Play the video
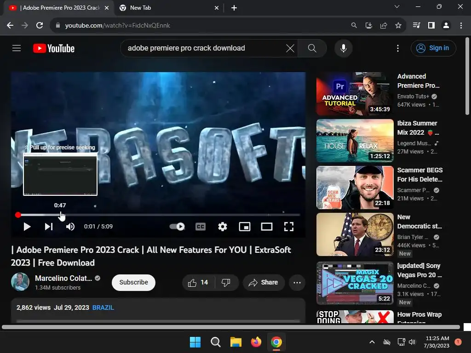Image resolution: width=471 pixels, height=353 pixels. [27, 227]
